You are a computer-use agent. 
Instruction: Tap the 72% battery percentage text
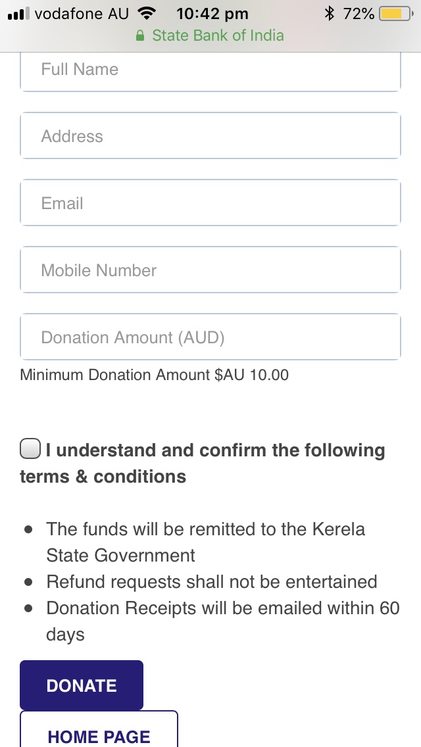[x=359, y=14]
